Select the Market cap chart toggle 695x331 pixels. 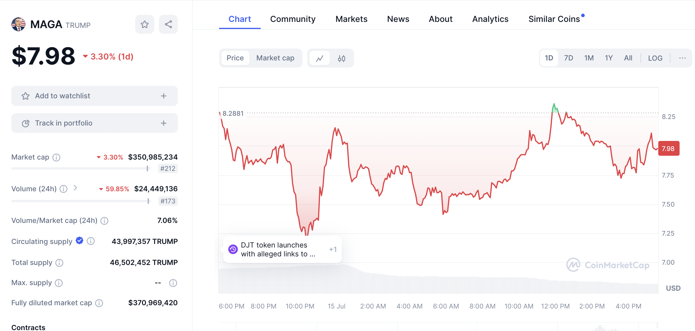coord(275,58)
